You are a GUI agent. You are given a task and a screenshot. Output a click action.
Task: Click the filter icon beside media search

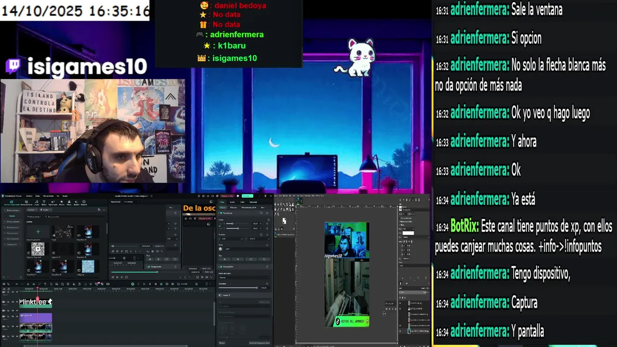click(99, 210)
